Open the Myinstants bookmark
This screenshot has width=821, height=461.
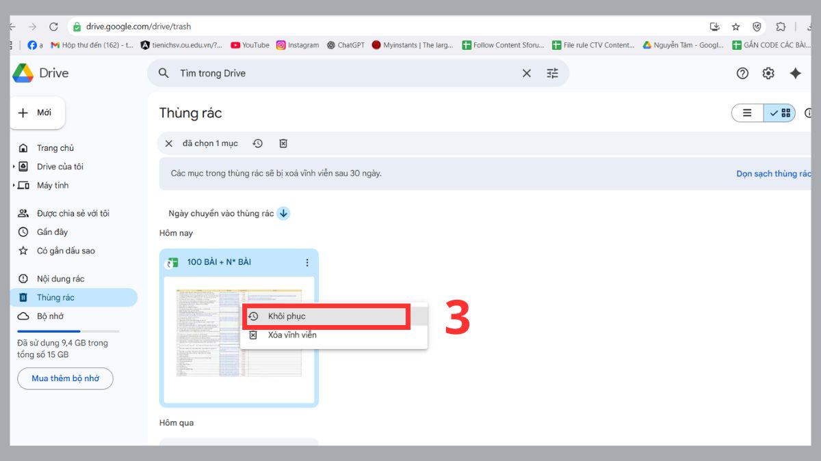413,45
